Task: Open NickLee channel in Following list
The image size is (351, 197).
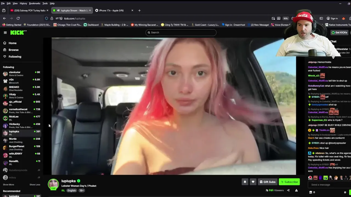Action: (21, 118)
